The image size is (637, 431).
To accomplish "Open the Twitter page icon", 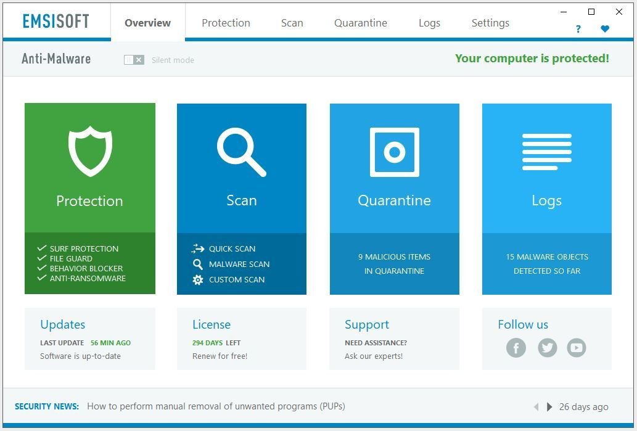I will tap(547, 348).
